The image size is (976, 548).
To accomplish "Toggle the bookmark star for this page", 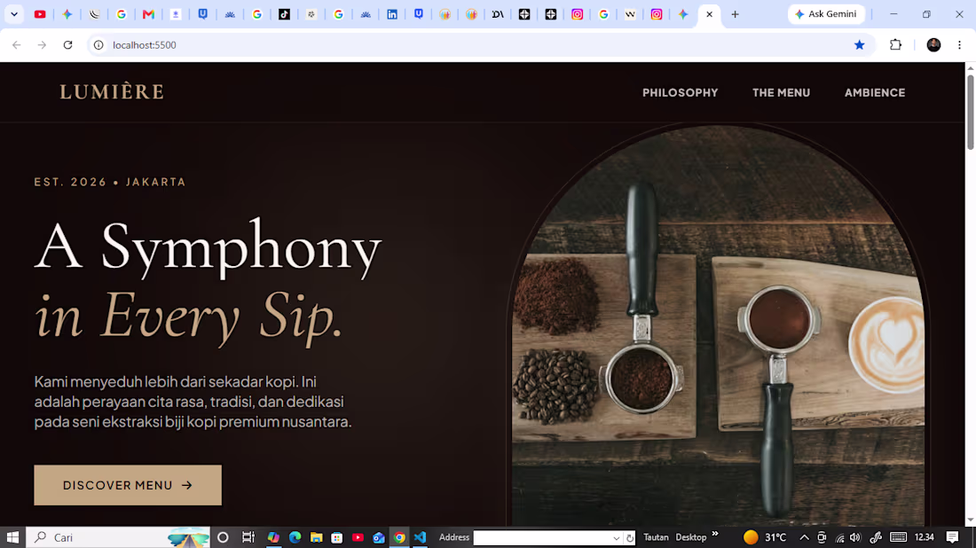I will click(x=860, y=45).
